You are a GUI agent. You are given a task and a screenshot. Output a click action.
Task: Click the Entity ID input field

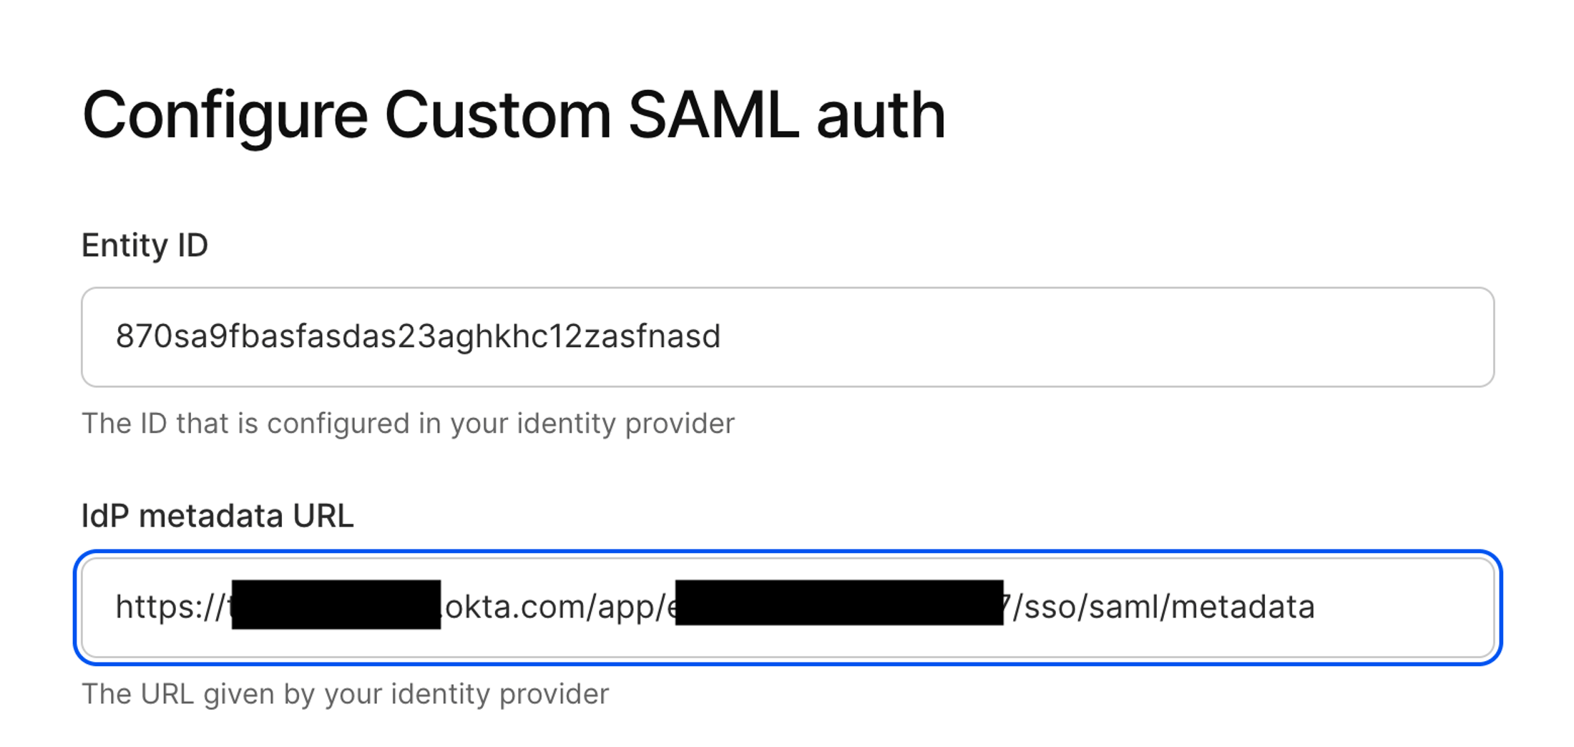pos(788,337)
